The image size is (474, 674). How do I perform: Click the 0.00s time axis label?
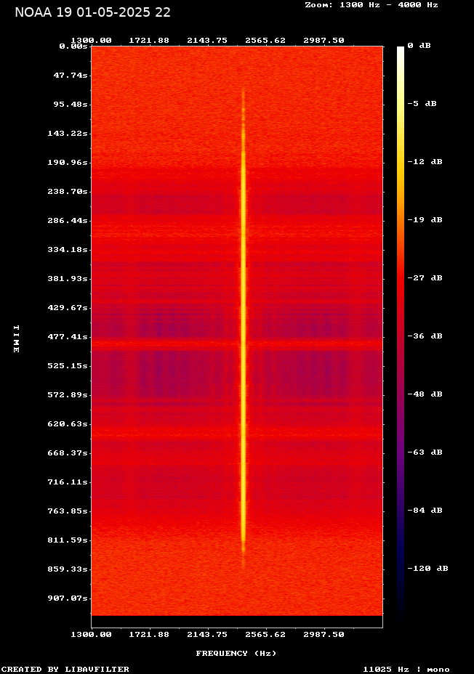[x=73, y=46]
